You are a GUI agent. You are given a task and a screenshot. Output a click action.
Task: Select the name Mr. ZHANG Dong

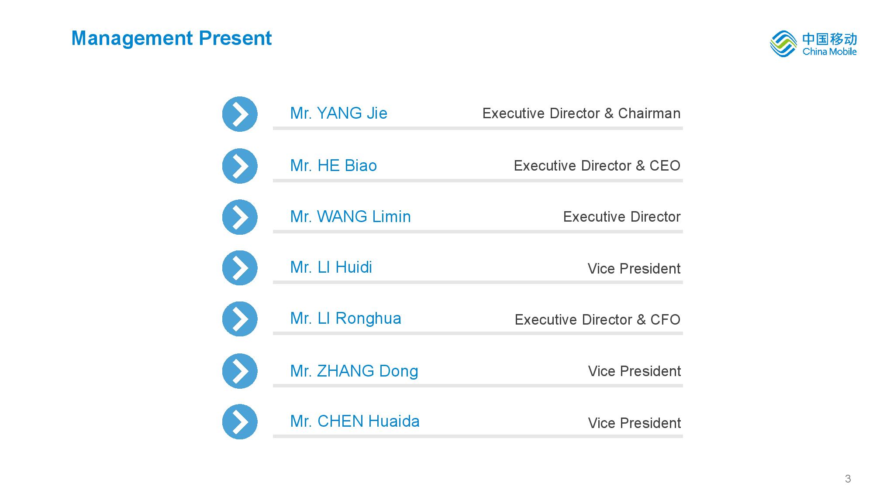[354, 371]
